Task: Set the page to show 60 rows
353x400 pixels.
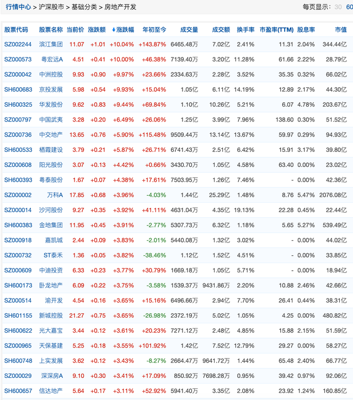Action: pyautogui.click(x=350, y=7)
